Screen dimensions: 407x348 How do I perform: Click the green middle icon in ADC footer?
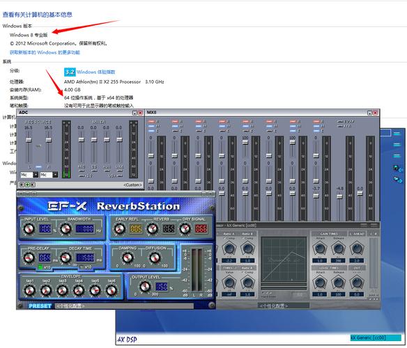click(x=27, y=185)
